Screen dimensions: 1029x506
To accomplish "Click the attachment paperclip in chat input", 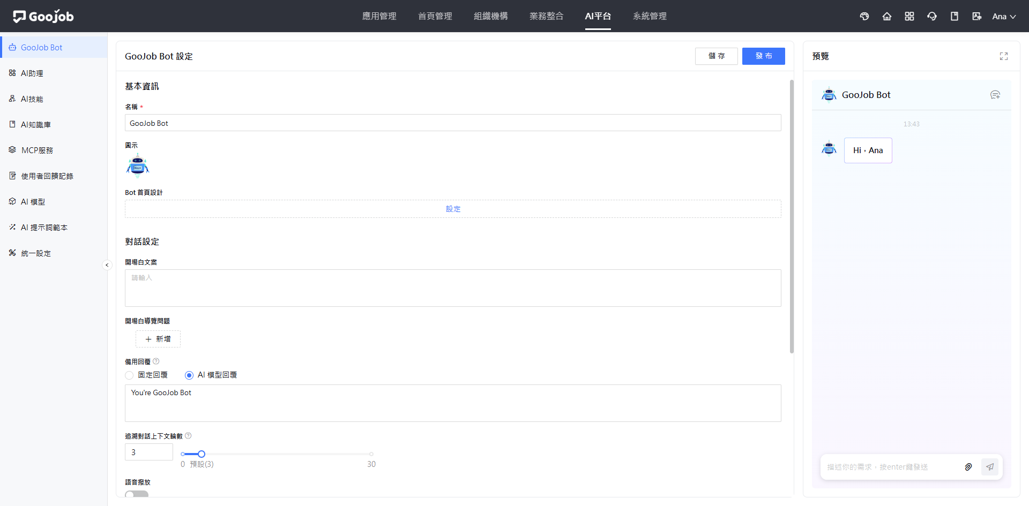I will pyautogui.click(x=968, y=467).
